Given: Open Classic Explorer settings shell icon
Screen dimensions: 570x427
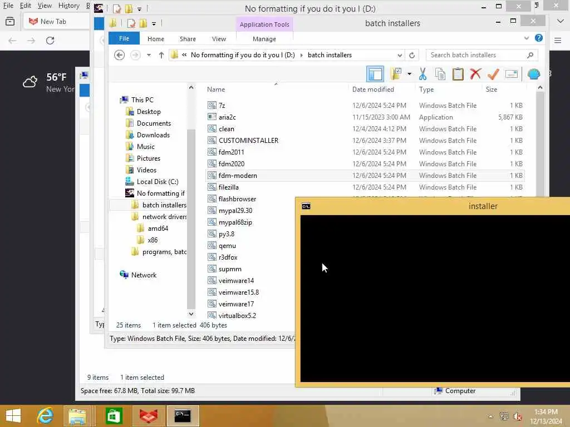Looking at the screenshot, I should 533,74.
